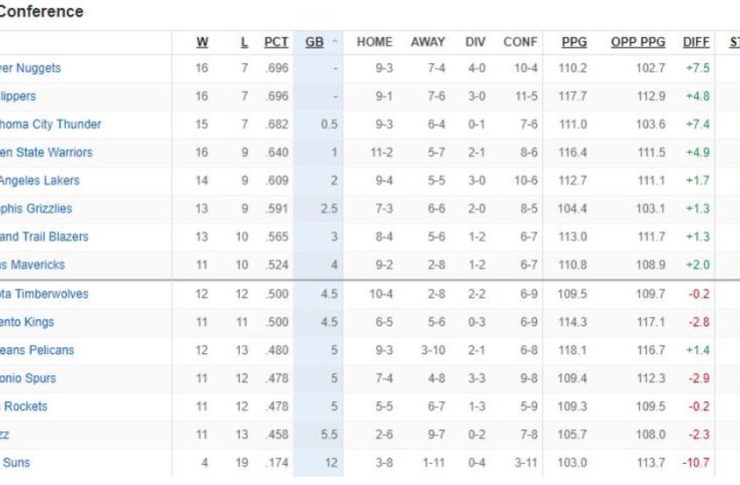740x485 pixels.
Task: Go to the New Orleans Pelicans link
Action: (x=37, y=350)
